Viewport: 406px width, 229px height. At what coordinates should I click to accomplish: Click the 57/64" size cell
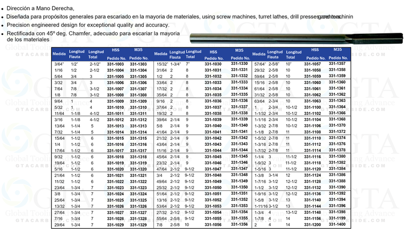tap(259, 64)
